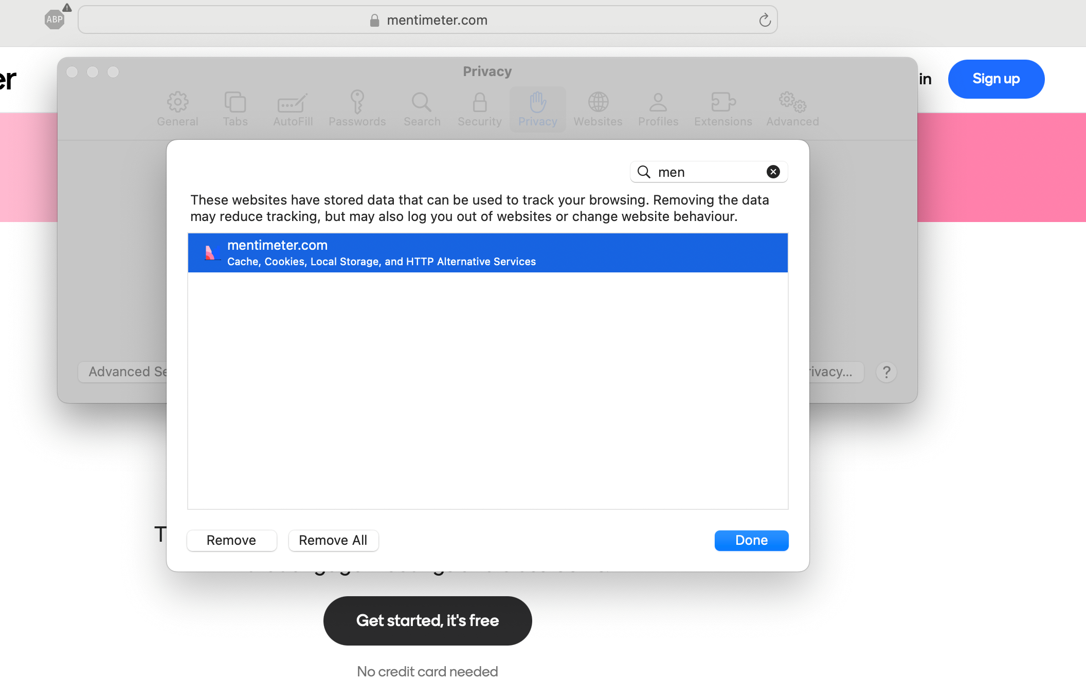Open the General preferences tab
Image resolution: width=1086 pixels, height=699 pixels.
[177, 109]
